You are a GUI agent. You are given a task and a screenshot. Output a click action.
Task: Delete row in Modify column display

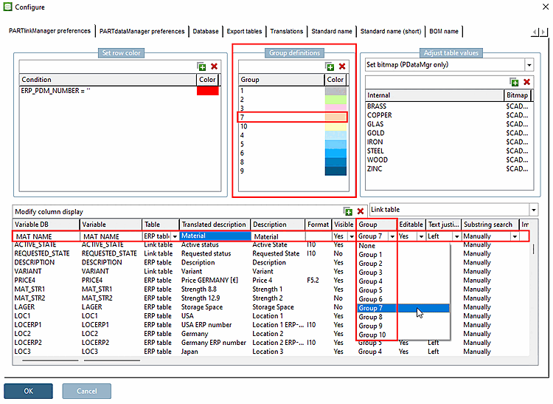click(x=361, y=211)
